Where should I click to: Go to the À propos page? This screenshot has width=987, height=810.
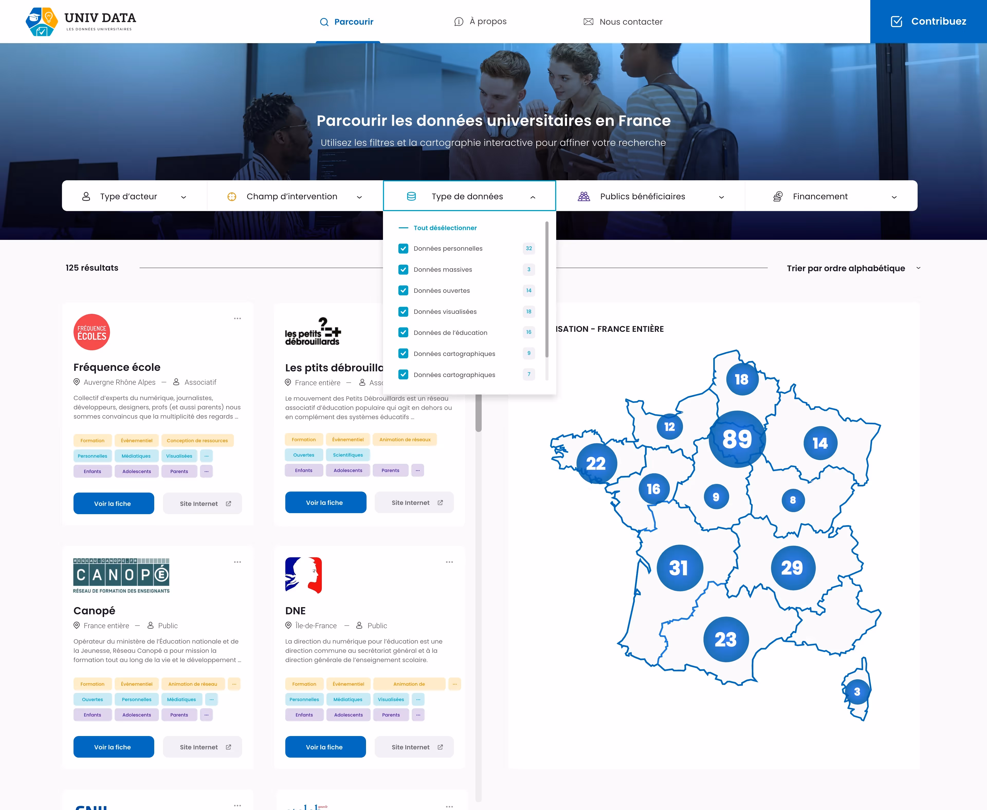click(x=487, y=22)
